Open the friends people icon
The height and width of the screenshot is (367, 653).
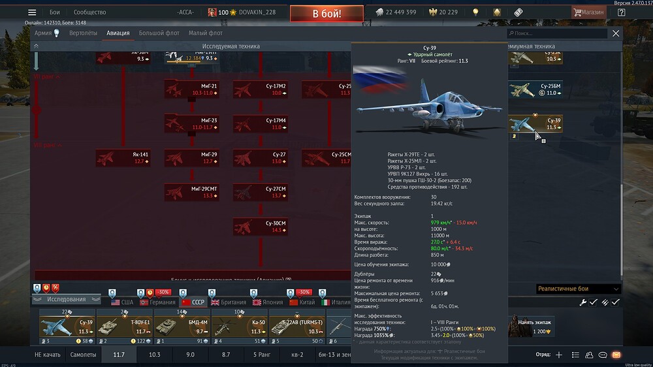589,355
